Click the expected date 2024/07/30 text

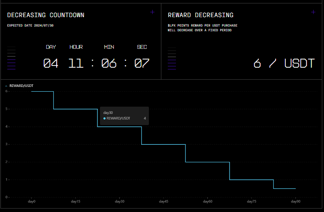(x=30, y=25)
